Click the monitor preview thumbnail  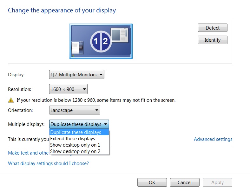[101, 41]
